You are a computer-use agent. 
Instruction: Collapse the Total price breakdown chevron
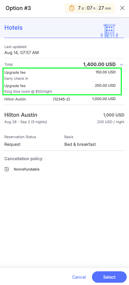pyautogui.click(x=122, y=64)
